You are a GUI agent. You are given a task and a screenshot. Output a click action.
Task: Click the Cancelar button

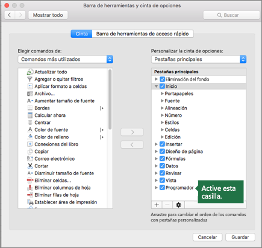point(207,237)
